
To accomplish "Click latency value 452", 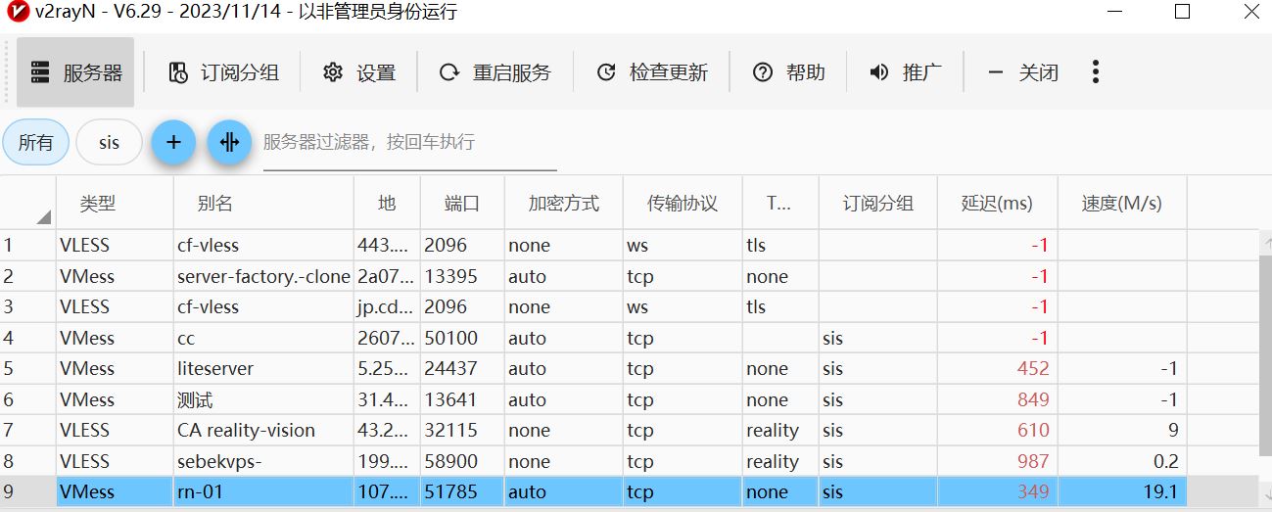I will tap(1033, 369).
